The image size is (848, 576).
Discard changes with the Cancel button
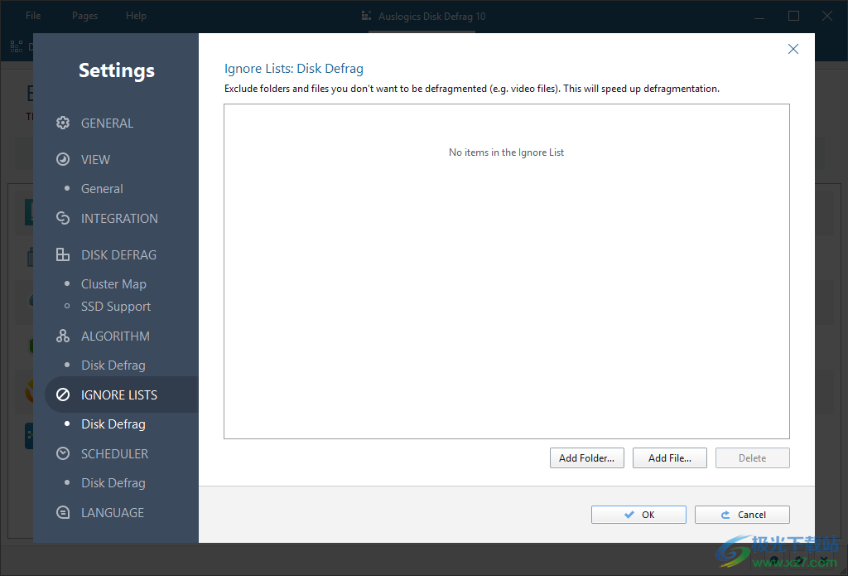[x=742, y=515]
